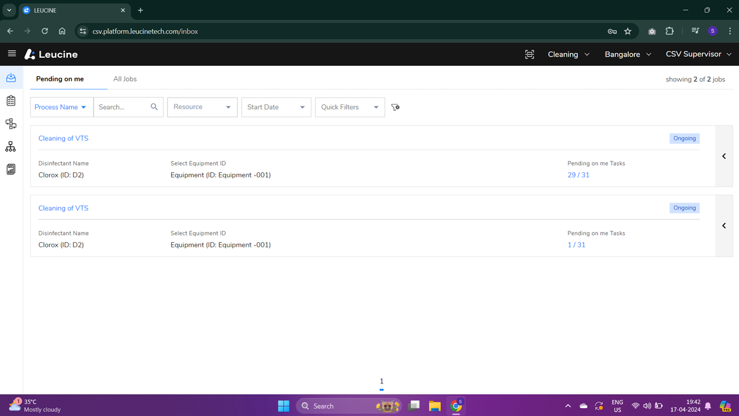Click the hierarchy tree icon in sidebar
The image size is (739, 416).
click(x=11, y=147)
